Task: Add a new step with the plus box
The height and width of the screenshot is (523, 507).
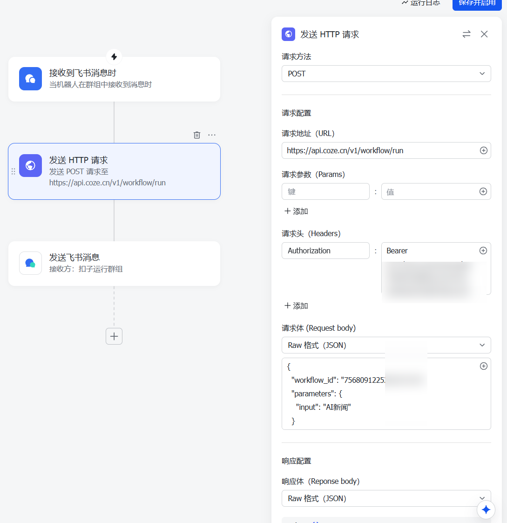Action: 114,336
